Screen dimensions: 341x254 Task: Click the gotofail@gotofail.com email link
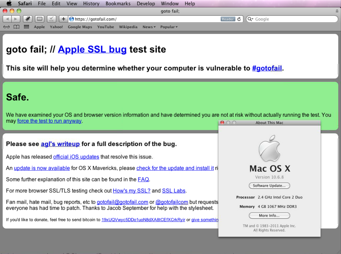point(122,202)
